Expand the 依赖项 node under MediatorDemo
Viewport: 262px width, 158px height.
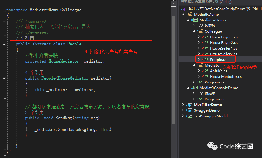(x=193, y=26)
